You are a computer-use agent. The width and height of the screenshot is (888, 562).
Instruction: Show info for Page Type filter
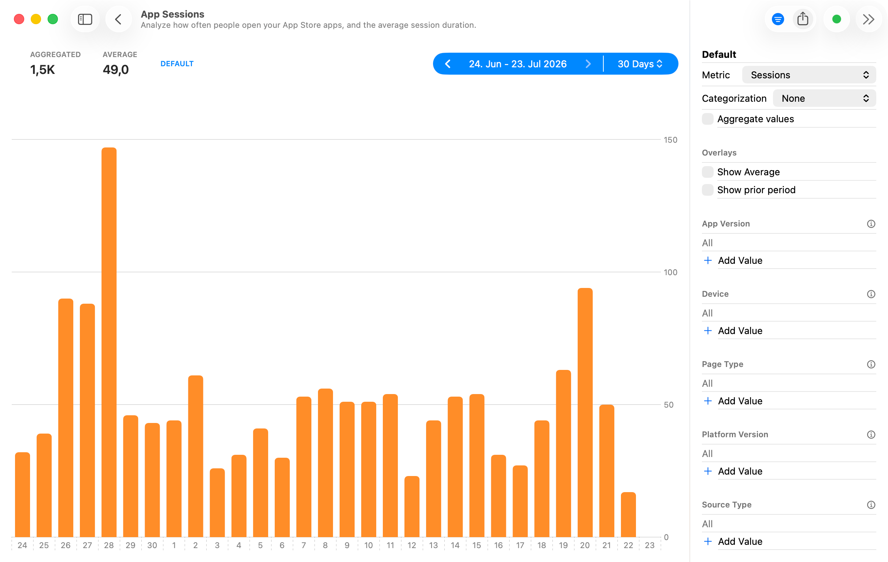[x=871, y=364]
